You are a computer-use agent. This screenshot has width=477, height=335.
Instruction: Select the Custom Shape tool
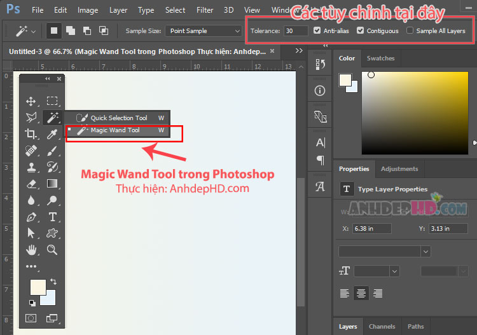coord(52,233)
